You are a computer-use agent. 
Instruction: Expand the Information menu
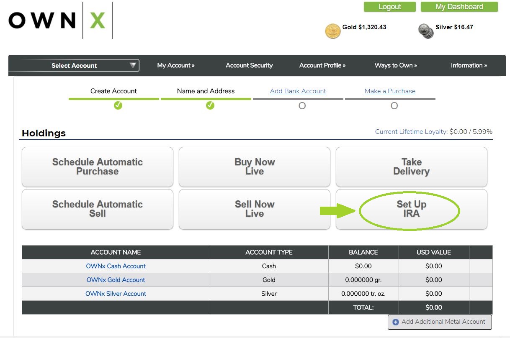(x=469, y=65)
